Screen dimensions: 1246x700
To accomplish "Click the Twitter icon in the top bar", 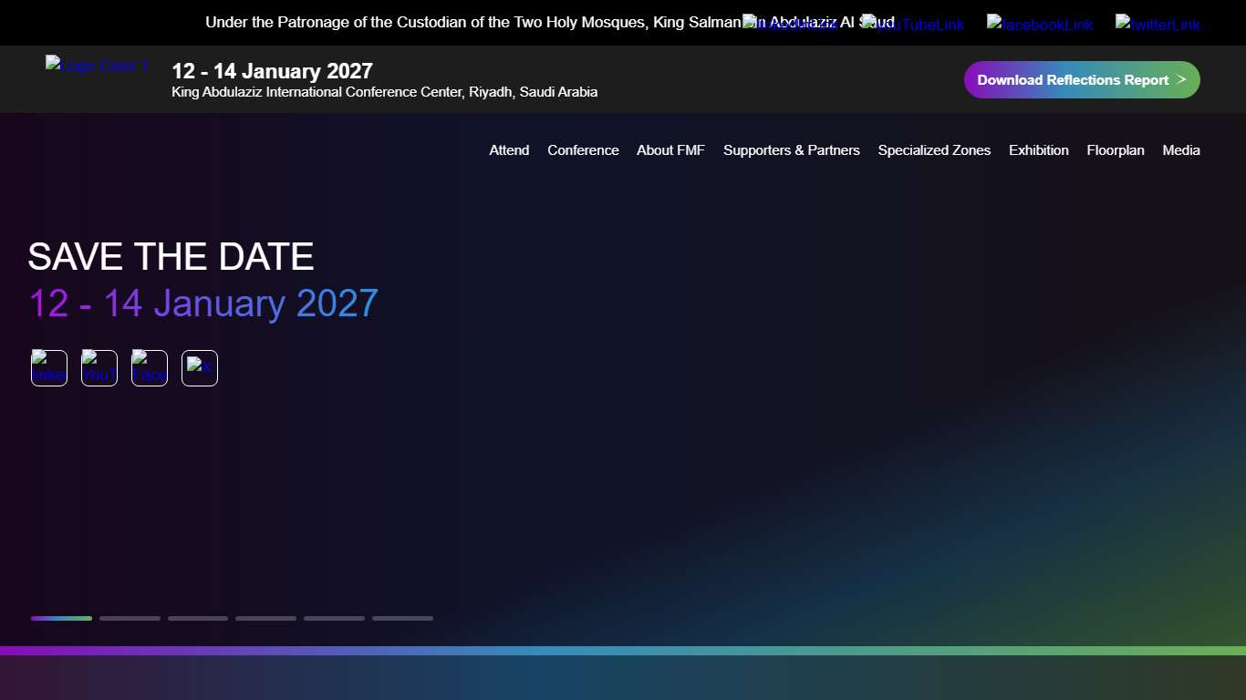I will (1158, 25).
